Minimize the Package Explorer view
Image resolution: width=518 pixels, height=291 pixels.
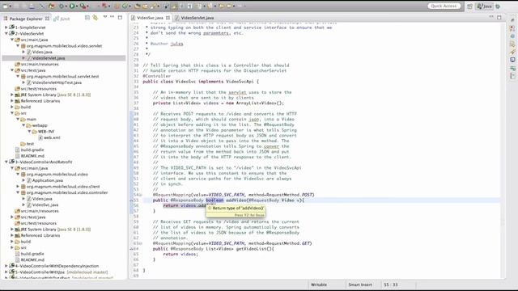pyautogui.click(x=113, y=16)
